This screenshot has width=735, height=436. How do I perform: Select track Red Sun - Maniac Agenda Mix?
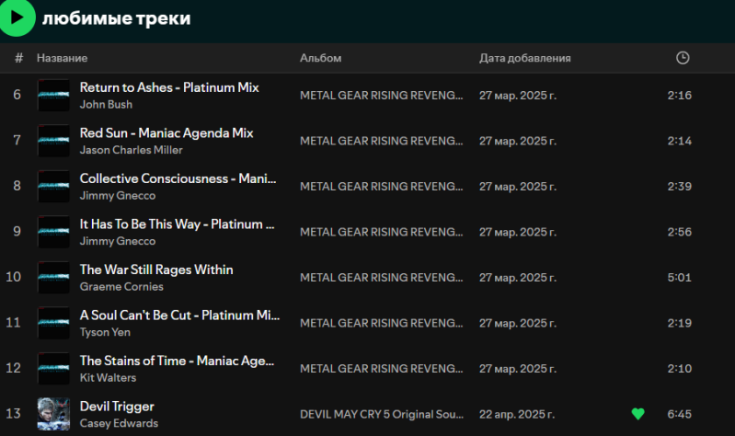167,133
